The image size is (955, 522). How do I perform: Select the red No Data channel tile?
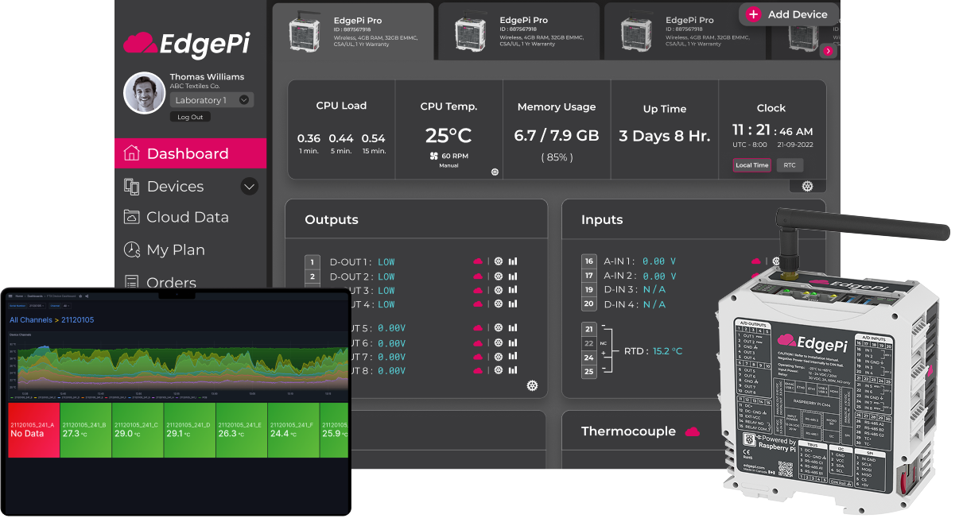point(34,429)
